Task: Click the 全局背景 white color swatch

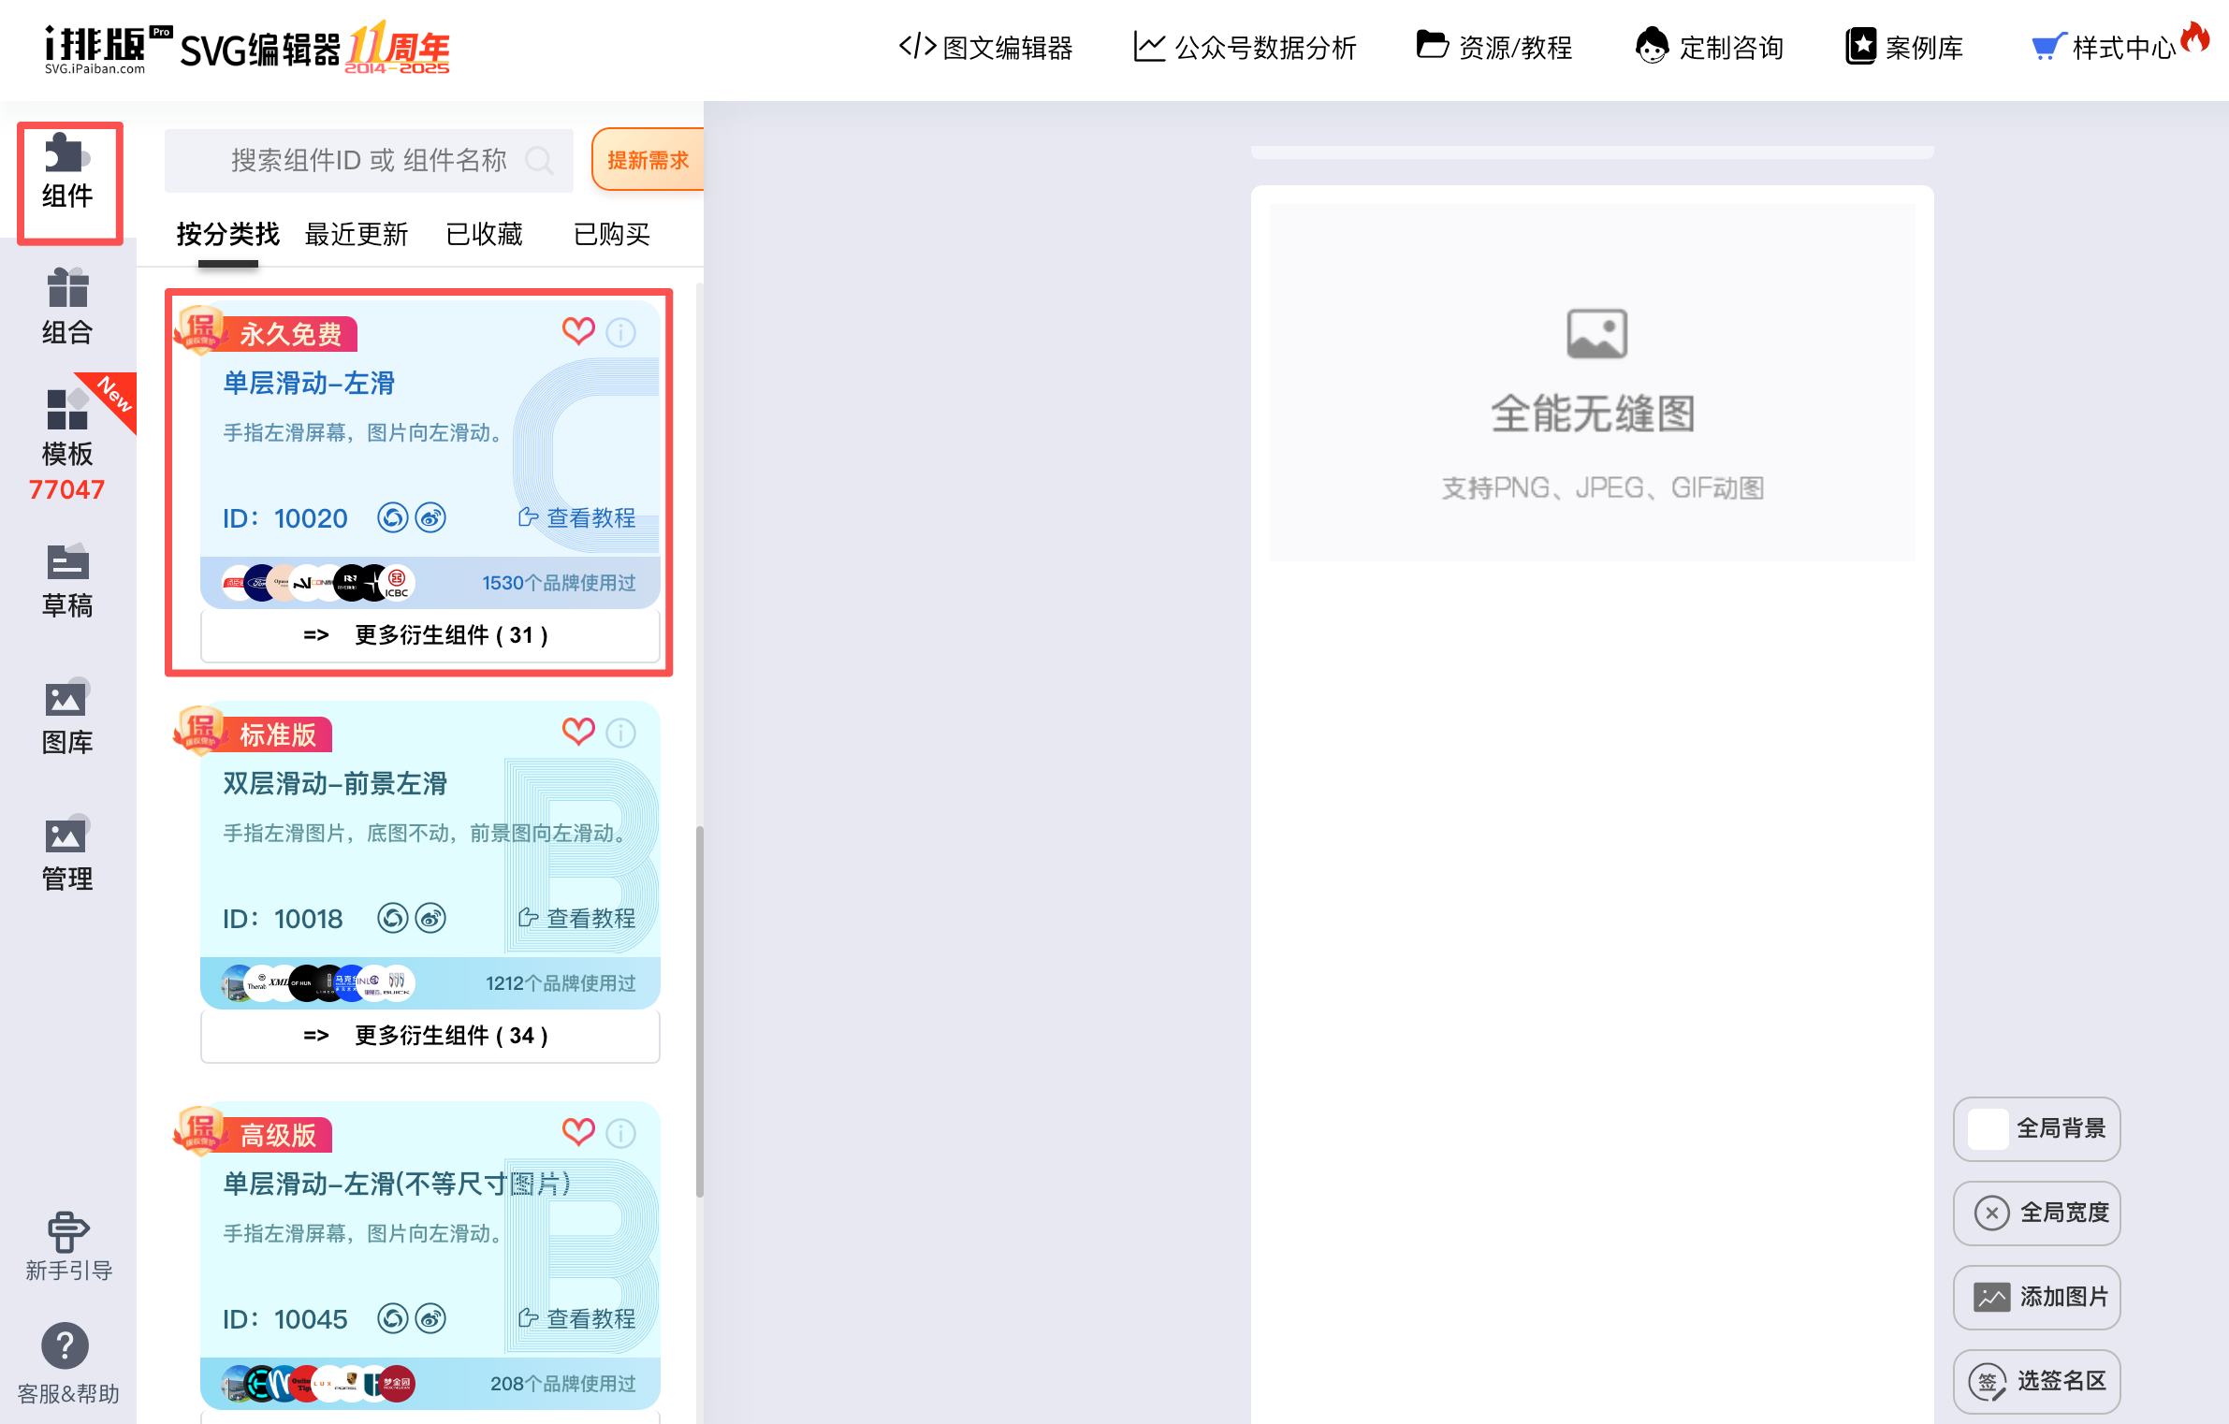Action: [x=1988, y=1128]
